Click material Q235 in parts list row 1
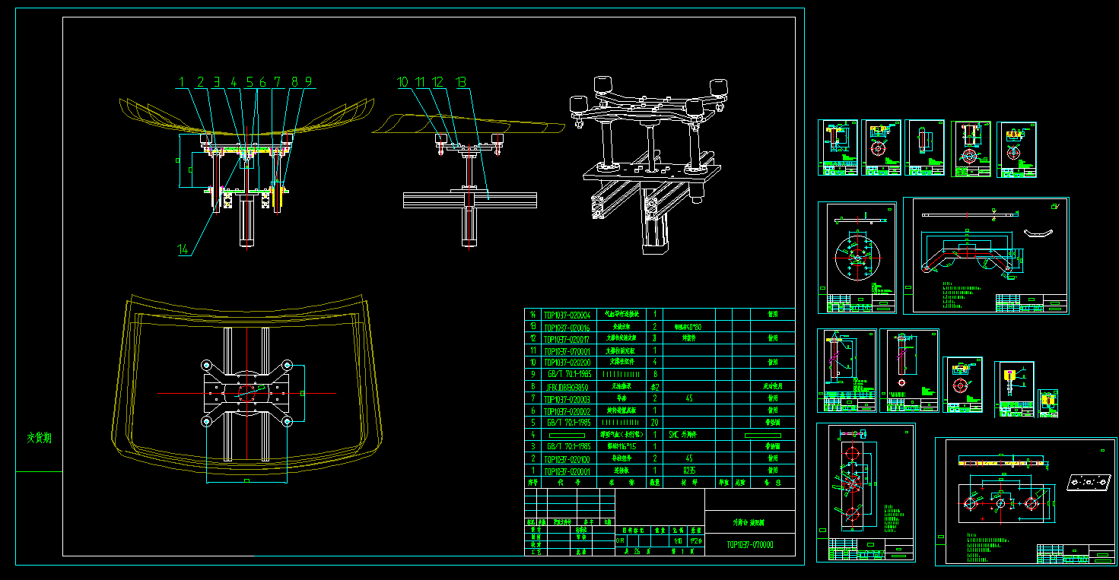The image size is (1119, 580). click(688, 471)
